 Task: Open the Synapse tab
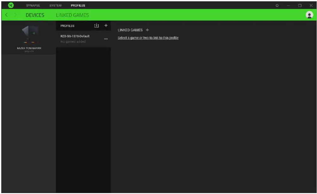tap(33, 5)
